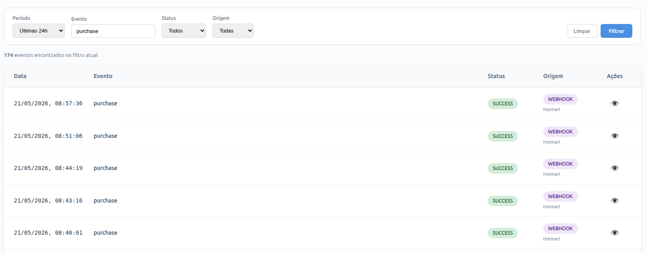Screen dimensions: 647x253
Task: Expand the Origem dropdown set to Todas
Action: (x=233, y=31)
